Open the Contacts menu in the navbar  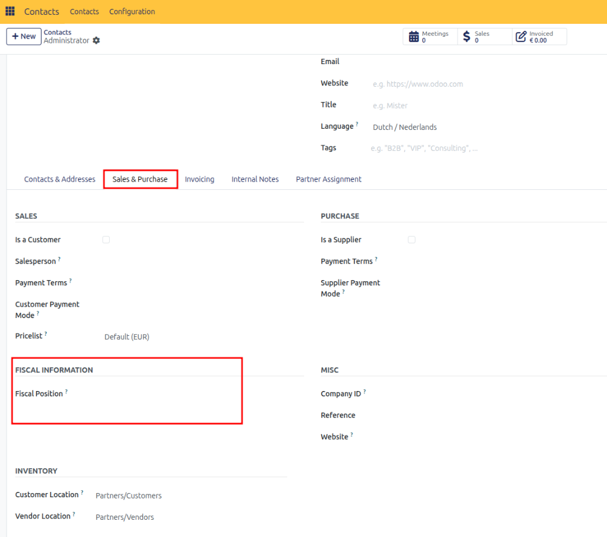(84, 12)
